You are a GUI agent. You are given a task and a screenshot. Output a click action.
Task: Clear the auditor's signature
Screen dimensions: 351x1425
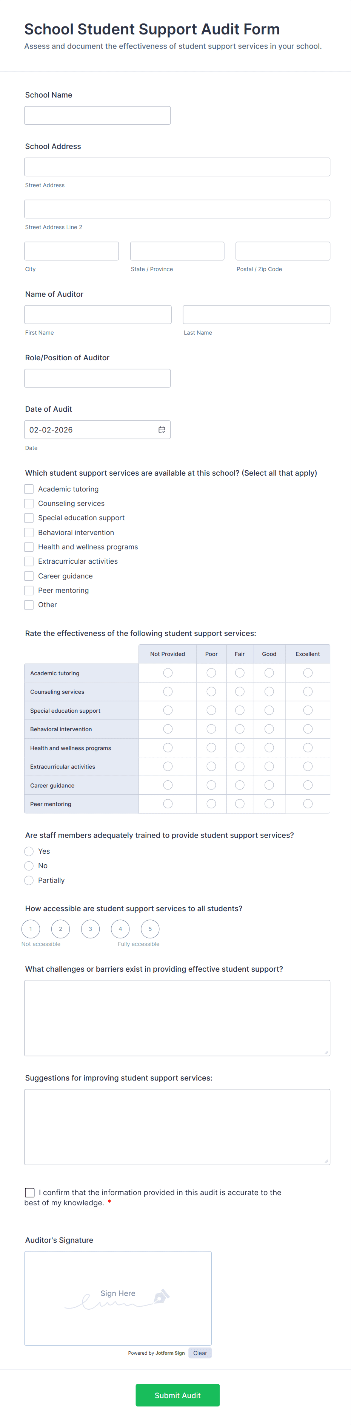click(200, 1353)
